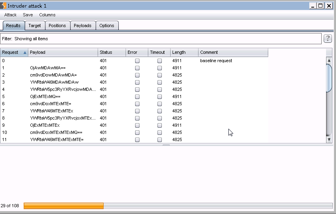Switch to the Payloads tab
The height and width of the screenshot is (214, 336).
pyautogui.click(x=83, y=26)
